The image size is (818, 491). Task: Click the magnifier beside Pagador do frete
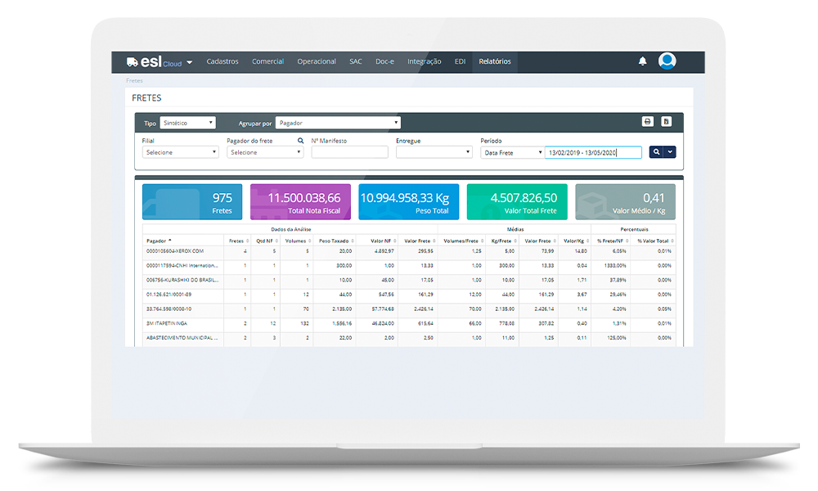[x=300, y=141]
